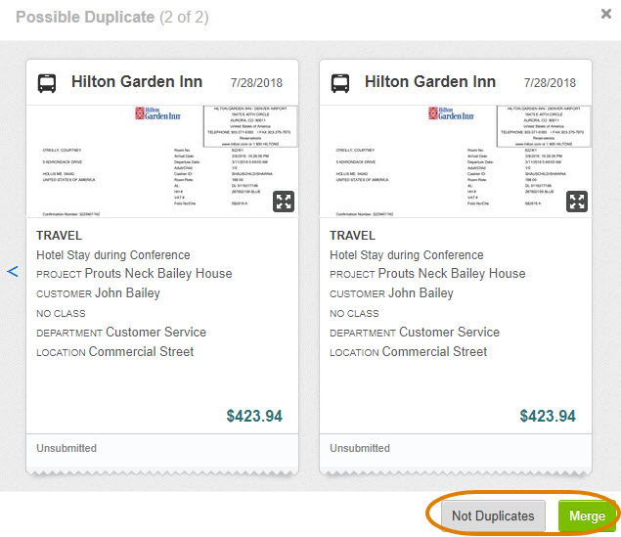
Task: Click $423.94 amount on right card
Action: [548, 416]
